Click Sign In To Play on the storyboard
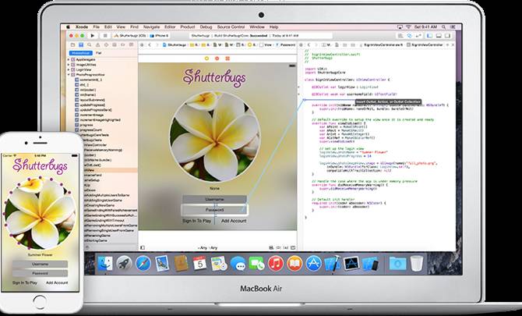522x316 pixels. point(197,221)
